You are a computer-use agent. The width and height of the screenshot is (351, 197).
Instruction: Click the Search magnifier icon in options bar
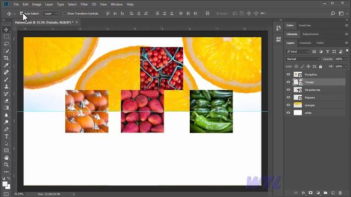(x=333, y=13)
